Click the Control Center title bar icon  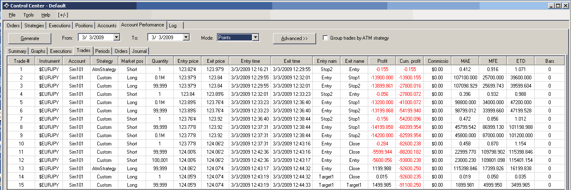tap(6, 6)
